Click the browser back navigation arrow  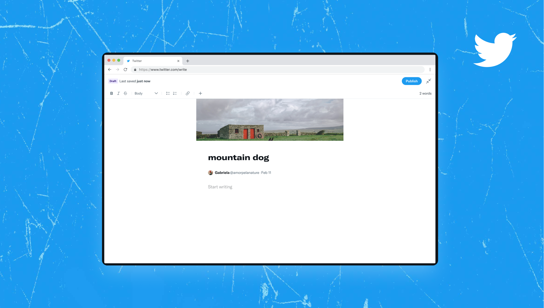click(109, 70)
